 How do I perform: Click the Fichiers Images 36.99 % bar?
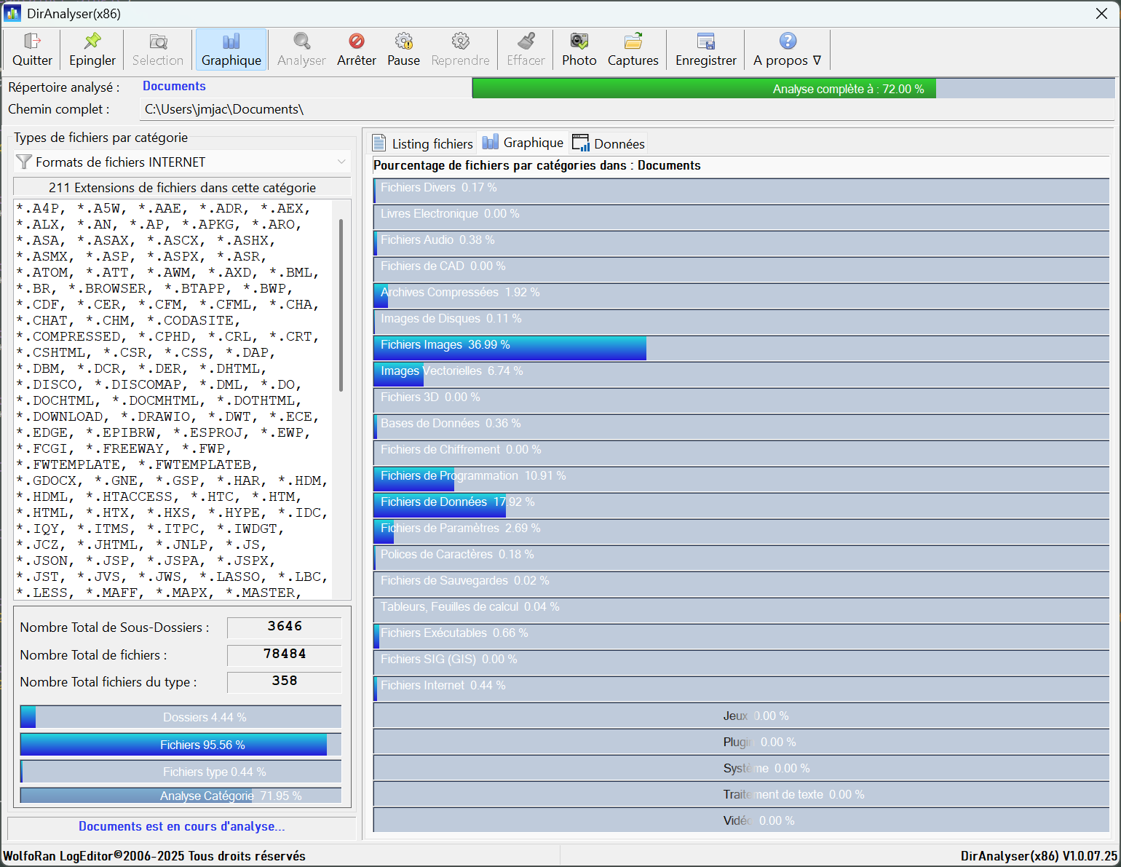(510, 347)
